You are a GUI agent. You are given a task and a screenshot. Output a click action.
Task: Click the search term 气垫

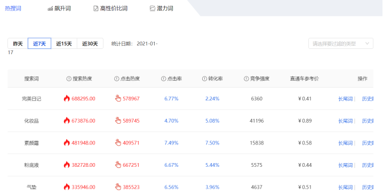click(x=31, y=188)
